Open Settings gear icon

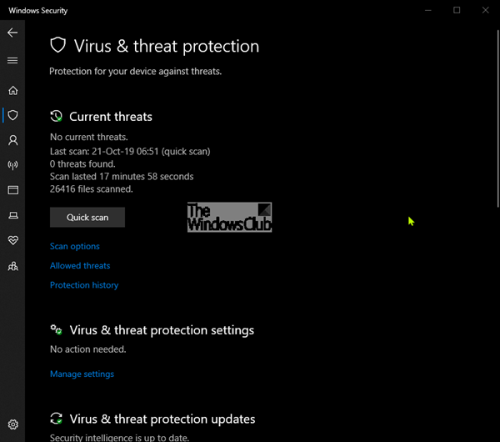pyautogui.click(x=12, y=424)
